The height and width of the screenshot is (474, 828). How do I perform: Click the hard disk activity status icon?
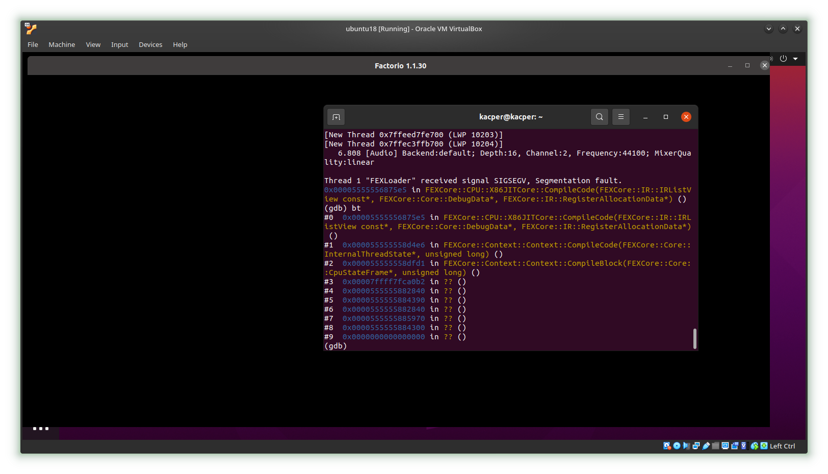[667, 446]
